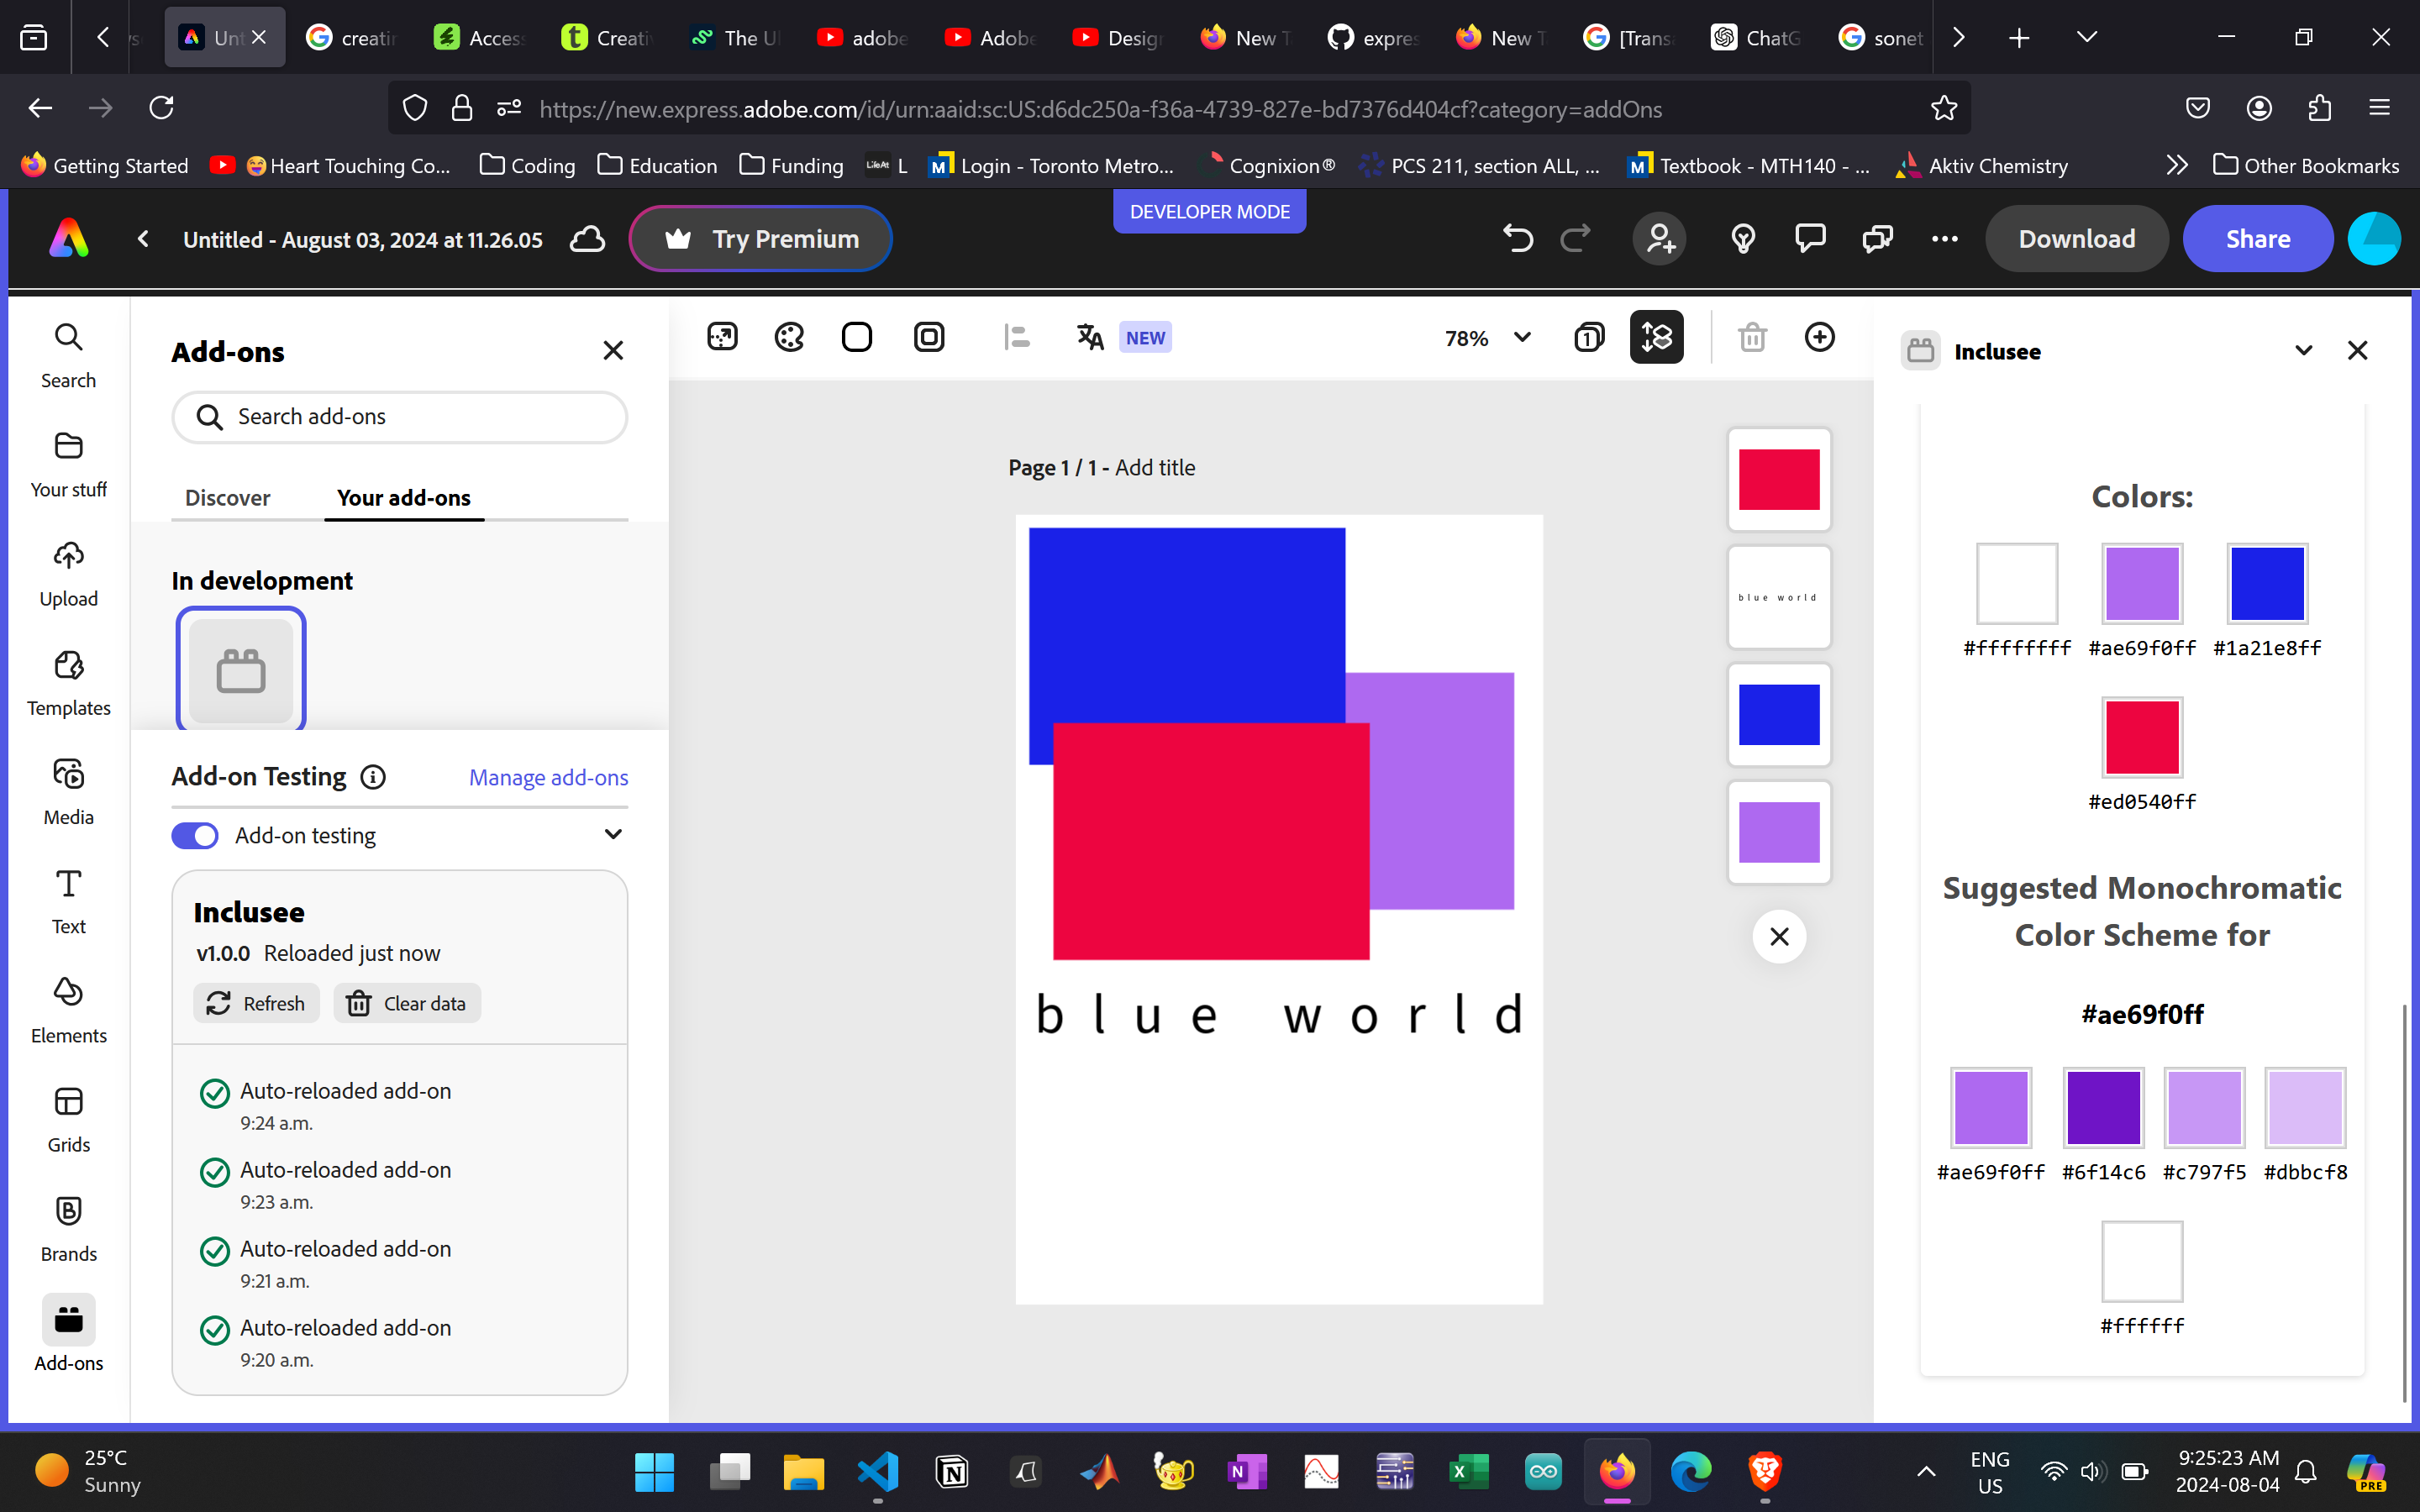Pick the #6f14c6 dark purple swatch
The height and width of the screenshot is (1512, 2420).
pyautogui.click(x=2103, y=1107)
